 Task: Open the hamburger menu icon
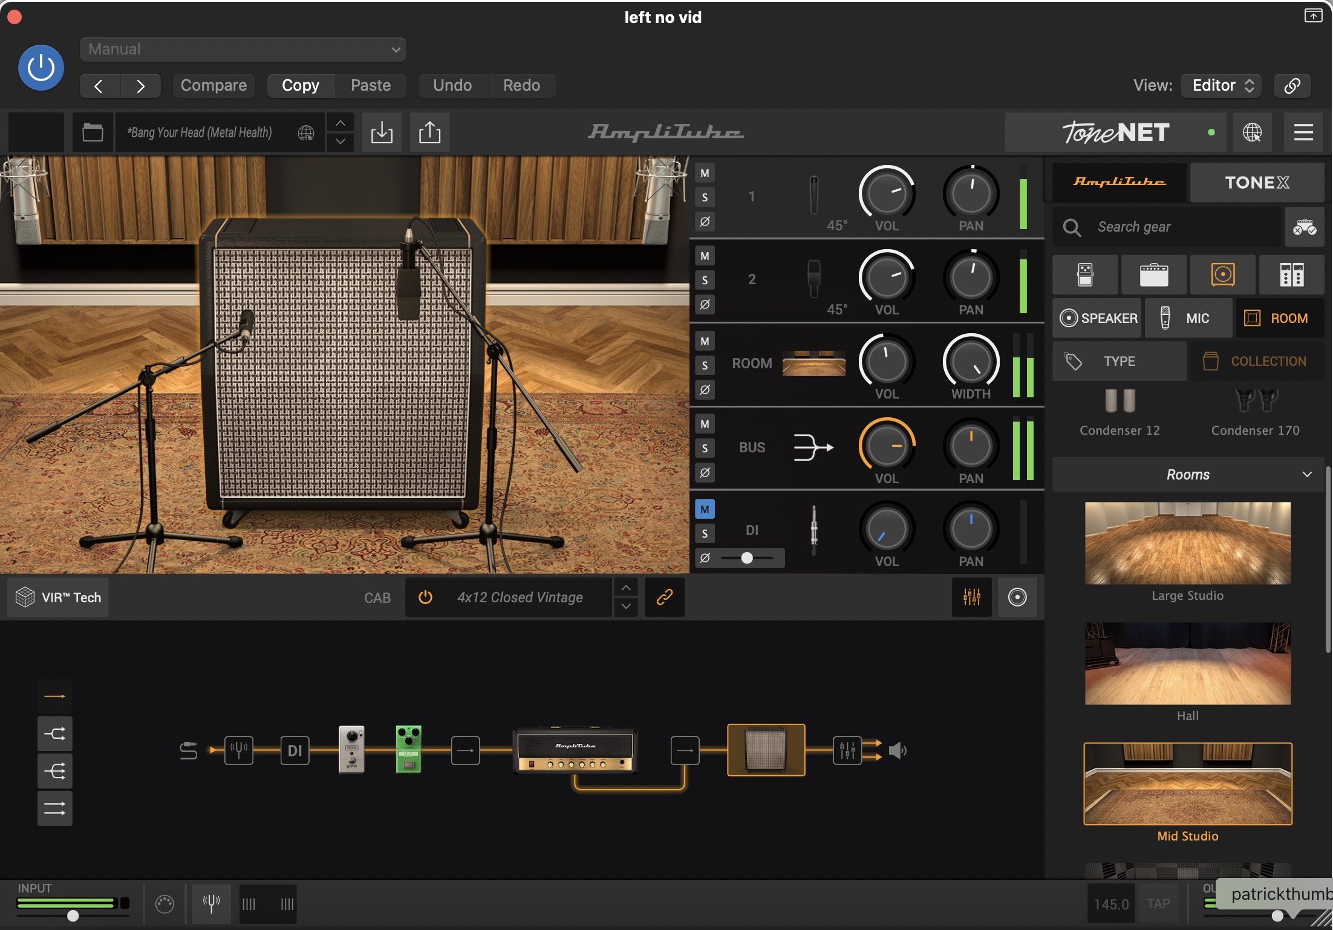click(x=1303, y=132)
